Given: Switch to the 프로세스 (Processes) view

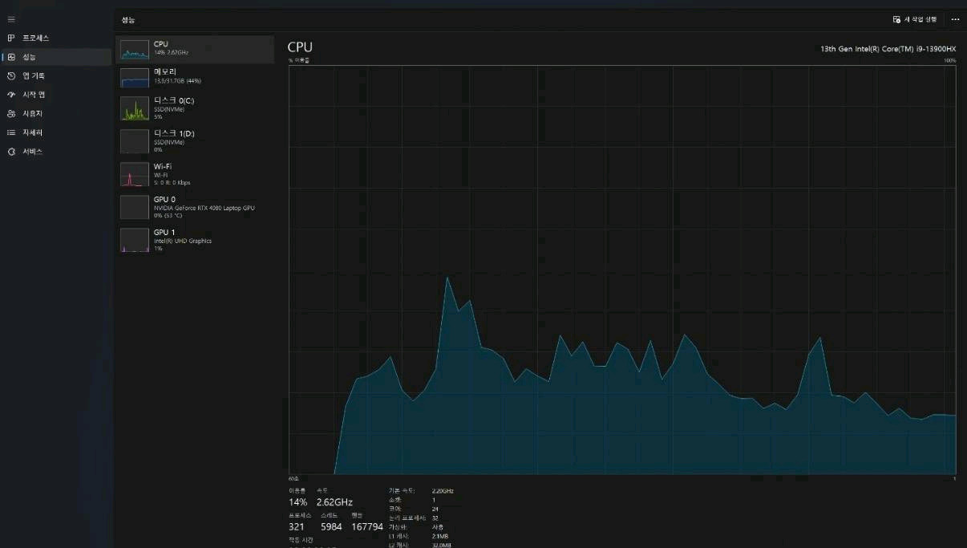Looking at the screenshot, I should click(32, 38).
